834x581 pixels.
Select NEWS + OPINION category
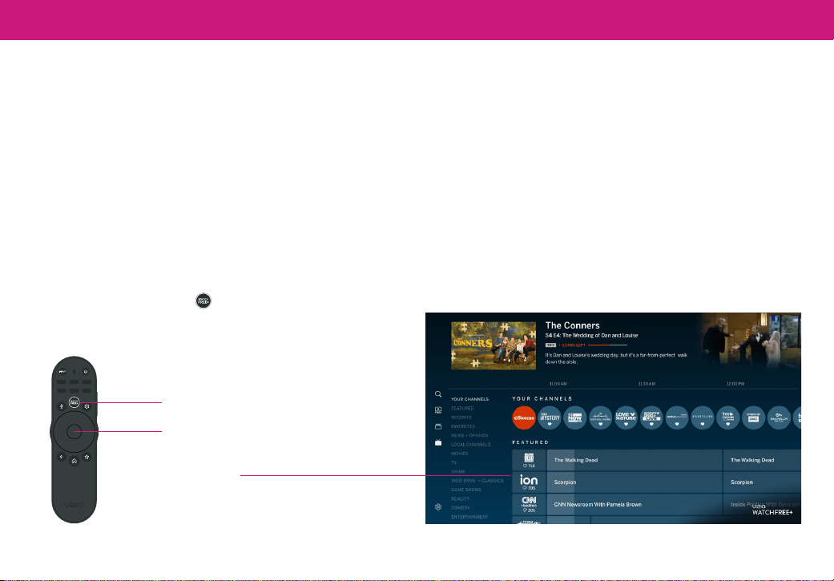[469, 435]
